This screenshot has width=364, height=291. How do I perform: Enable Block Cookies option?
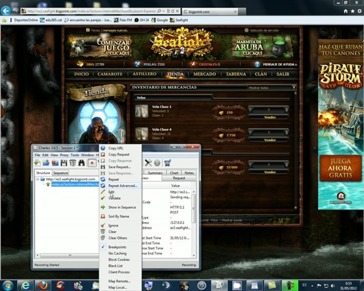click(x=119, y=259)
